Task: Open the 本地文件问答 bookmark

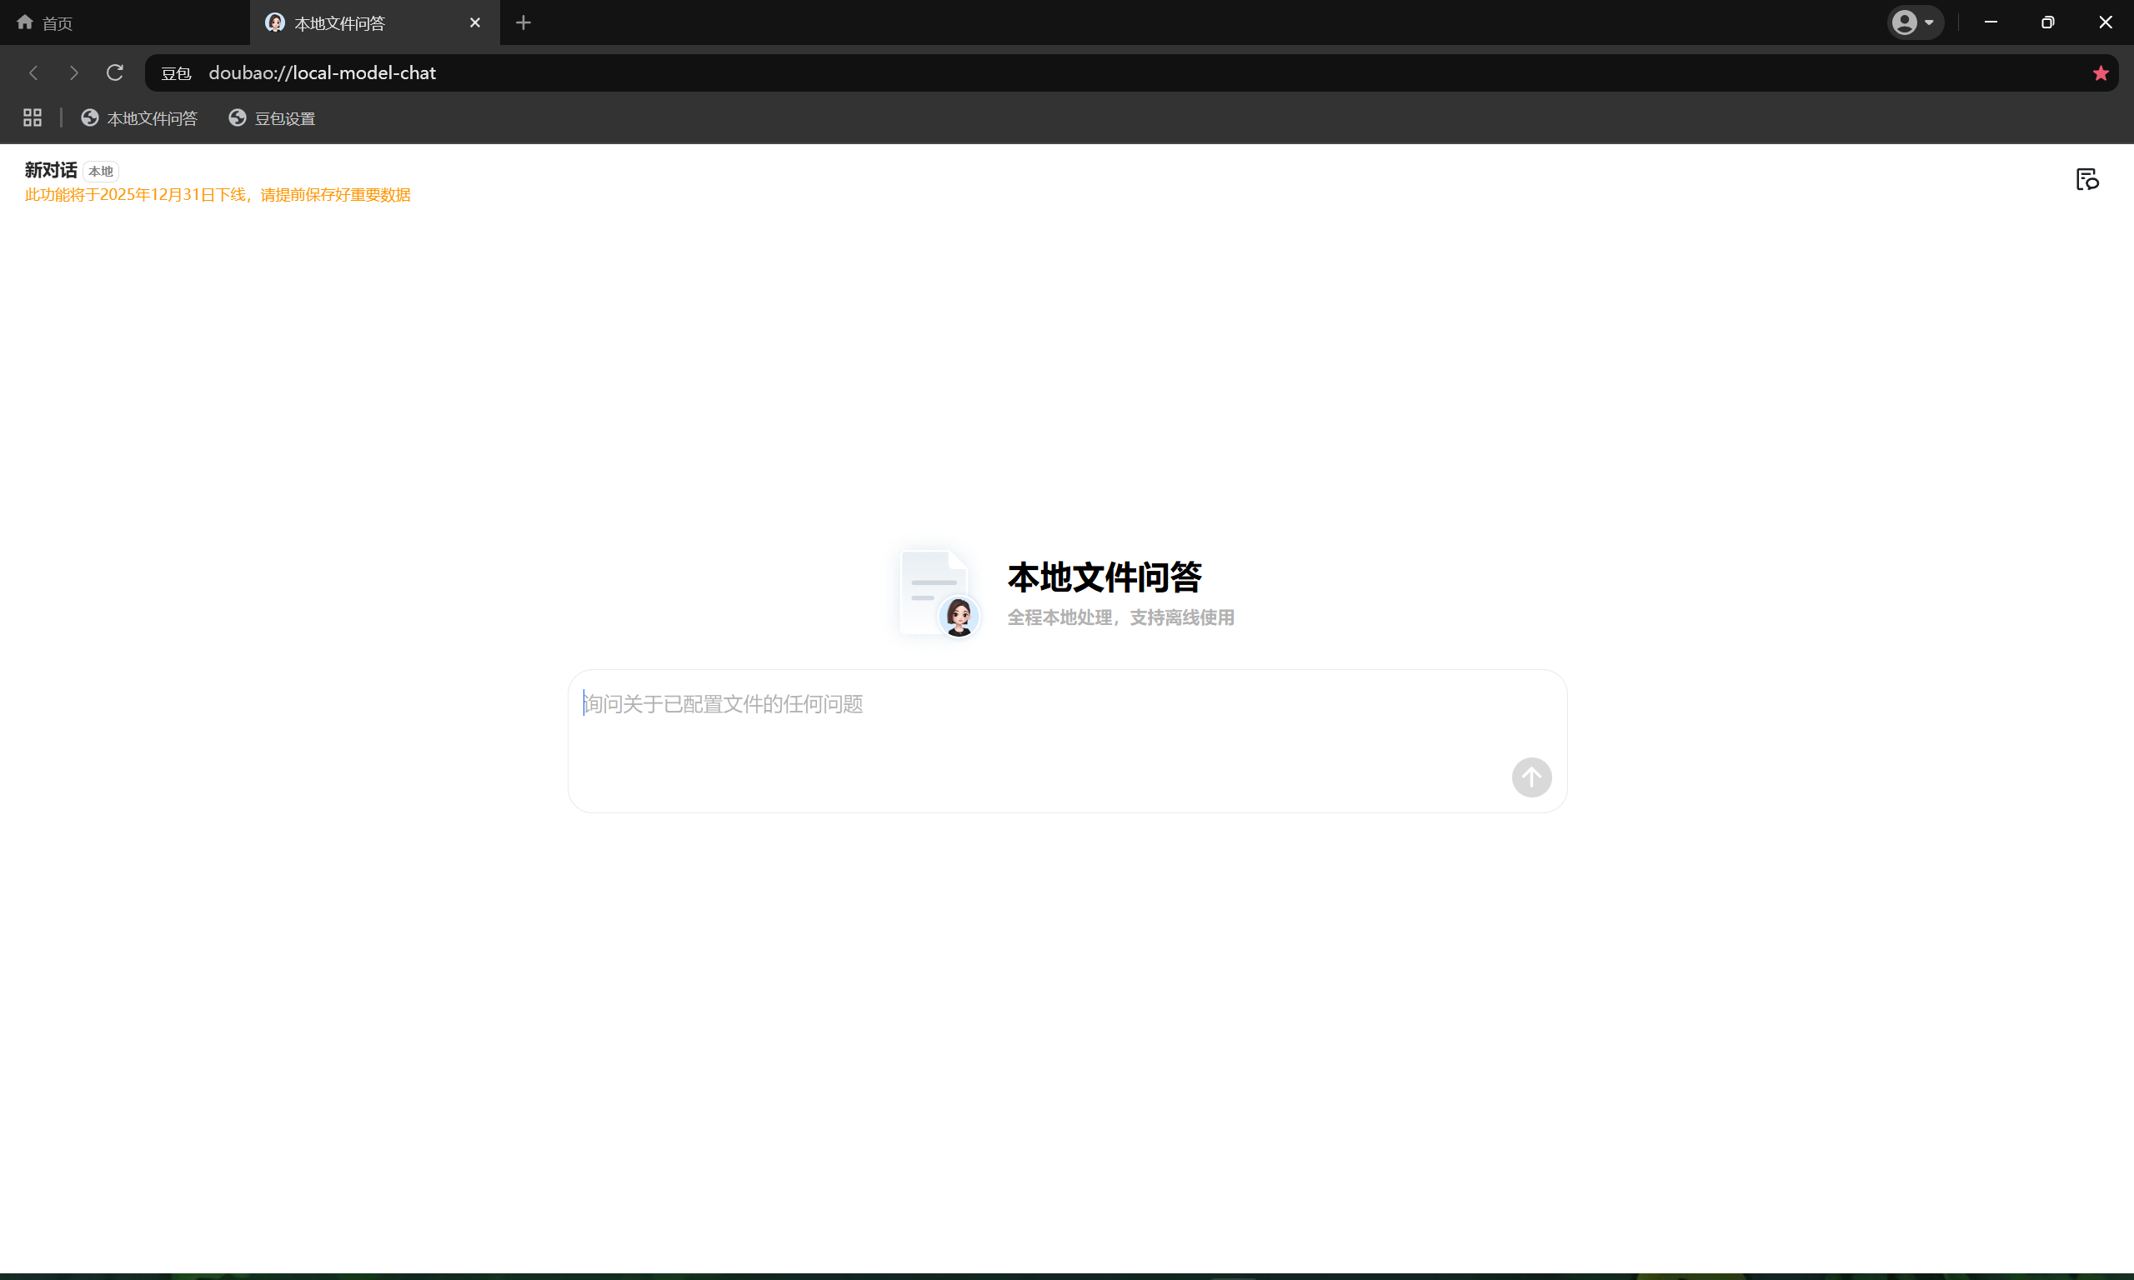Action: pyautogui.click(x=138, y=117)
